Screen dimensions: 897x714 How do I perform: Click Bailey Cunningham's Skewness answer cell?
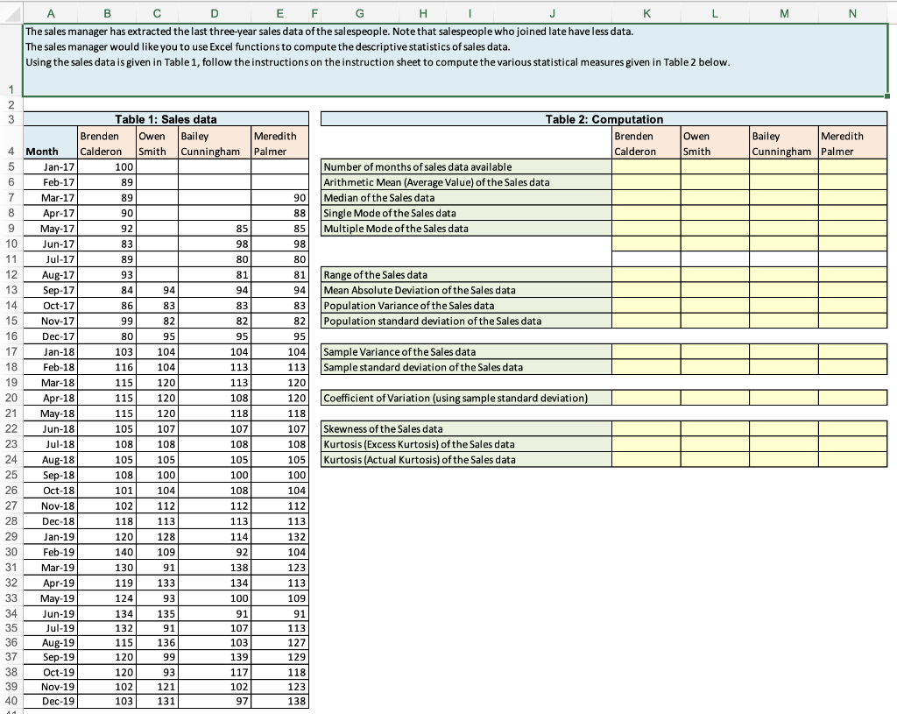(x=784, y=428)
